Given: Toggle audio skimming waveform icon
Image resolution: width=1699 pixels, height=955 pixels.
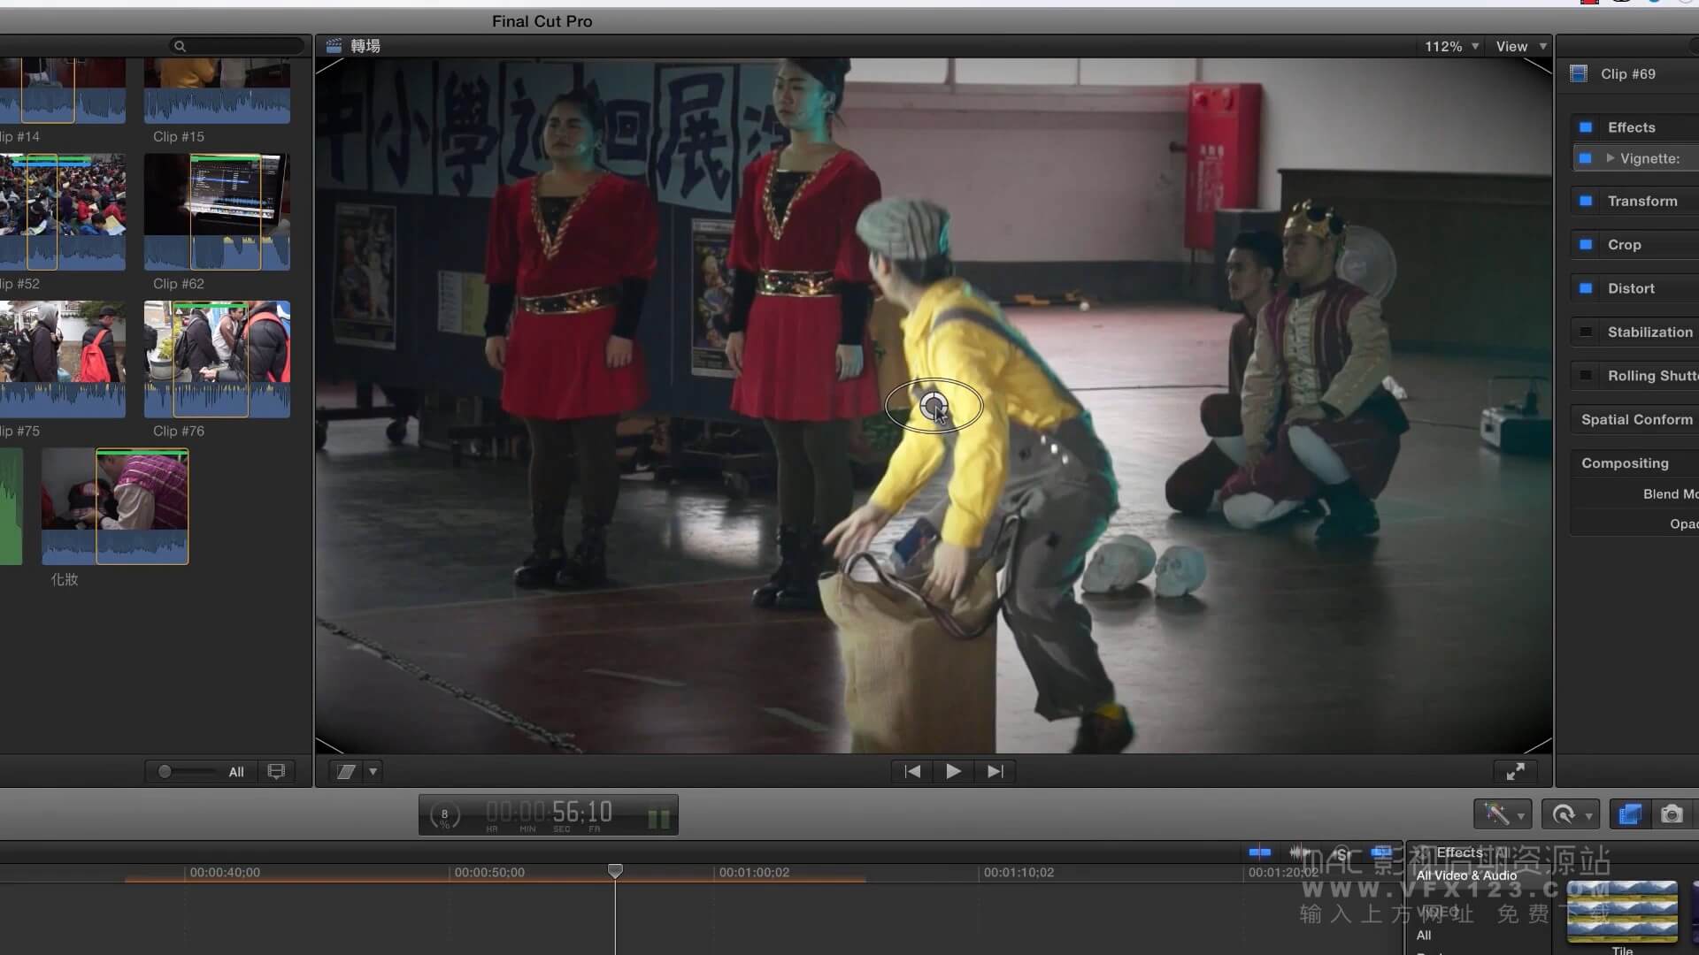Looking at the screenshot, I should [x=1300, y=852].
